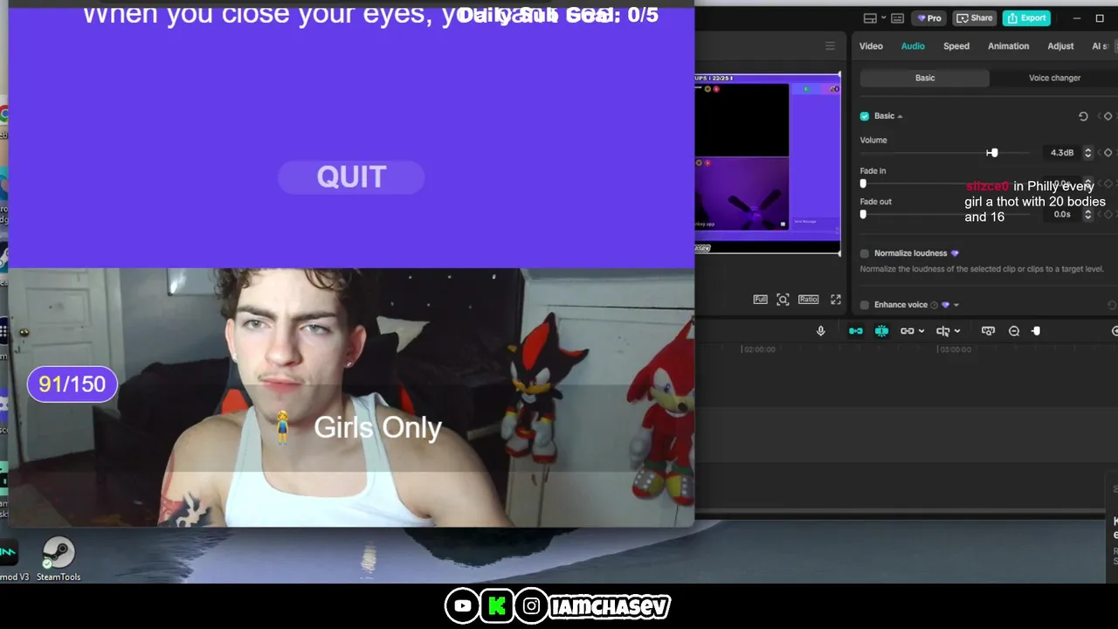Screen dimensions: 1118x629
Task: Open the player hamburger menu
Action: 830,46
